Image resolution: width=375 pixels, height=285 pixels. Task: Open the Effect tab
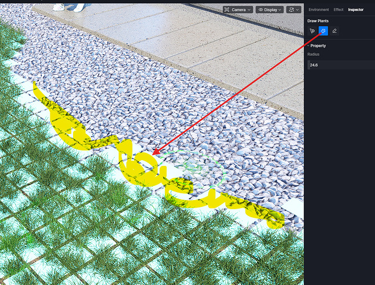(338, 10)
